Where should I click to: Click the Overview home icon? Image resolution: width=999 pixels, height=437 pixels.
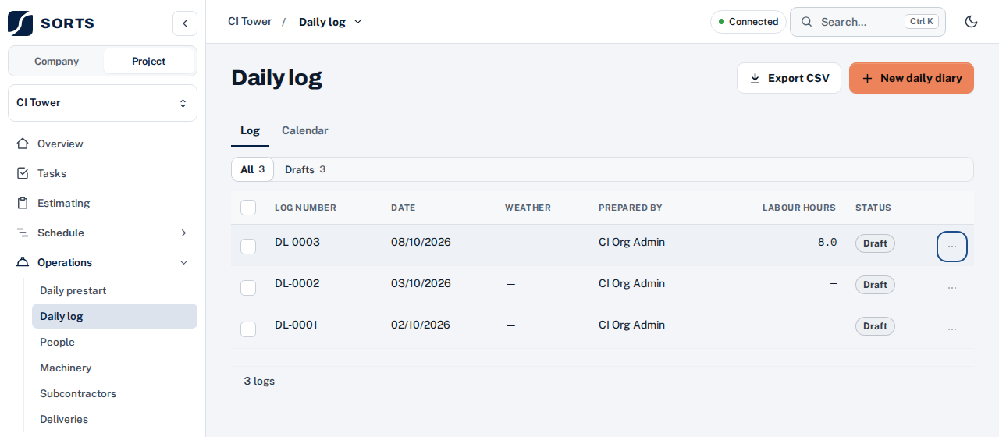coord(23,144)
